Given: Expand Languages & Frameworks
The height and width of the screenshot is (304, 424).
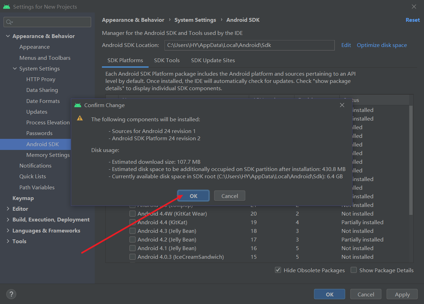Looking at the screenshot, I should (x=8, y=230).
